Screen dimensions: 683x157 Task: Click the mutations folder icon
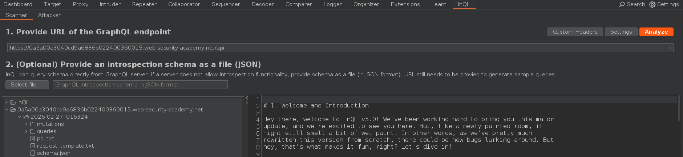point(33,124)
